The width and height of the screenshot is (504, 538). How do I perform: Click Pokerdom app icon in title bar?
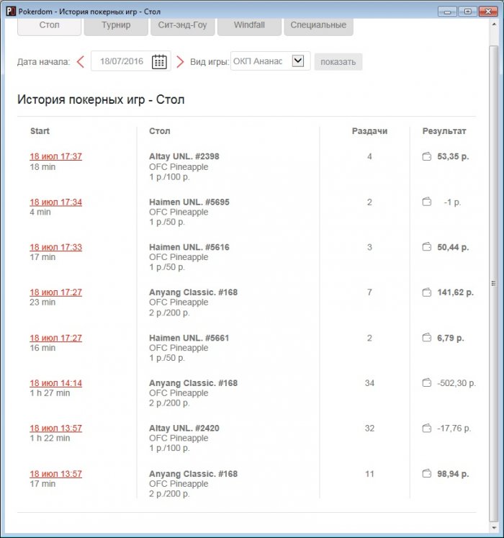coord(11,12)
